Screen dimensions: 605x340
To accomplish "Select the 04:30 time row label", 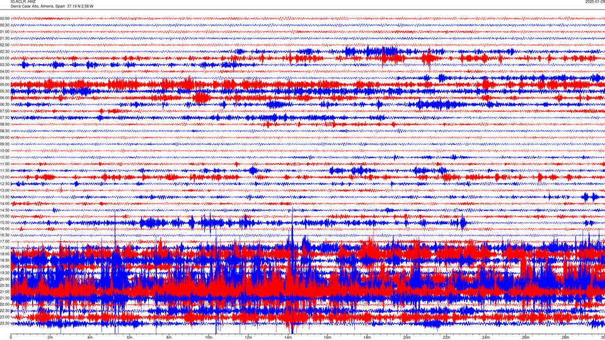I will [x=4, y=78].
